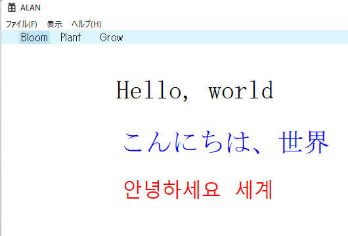
Task: Click the ALAN window title text
Action: pyautogui.click(x=30, y=8)
